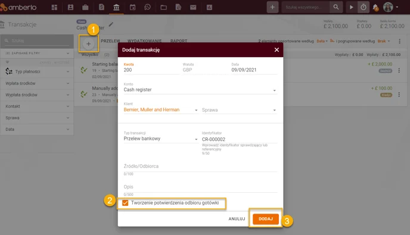Open the three-dot menu for £2,000.00 transaction
The width and height of the screenshot is (410, 235).
[399, 70]
